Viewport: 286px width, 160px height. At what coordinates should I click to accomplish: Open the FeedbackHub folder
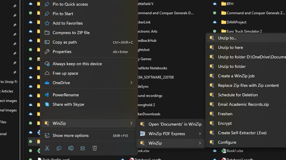click(x=147, y=41)
